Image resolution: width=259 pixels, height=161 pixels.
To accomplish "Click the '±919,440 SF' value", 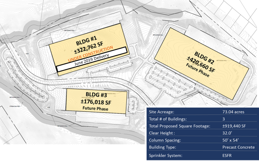I will [x=234, y=126].
